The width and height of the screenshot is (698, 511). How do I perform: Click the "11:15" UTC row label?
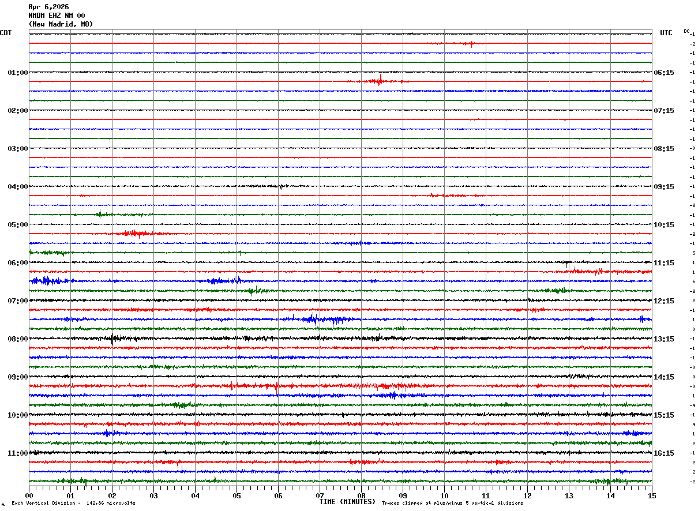pyautogui.click(x=663, y=263)
